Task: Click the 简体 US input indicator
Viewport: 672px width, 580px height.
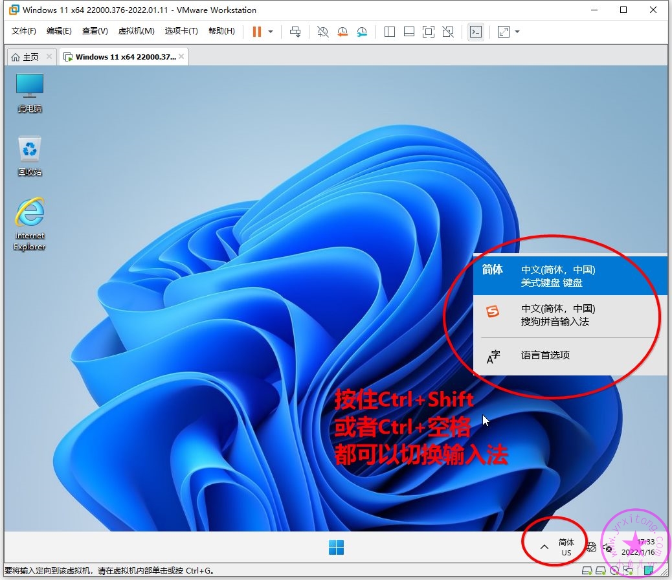Action: (x=566, y=547)
